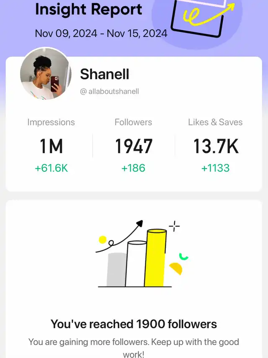Select the Impressions metric label
Viewport: 268px width, 358px height.
coord(51,122)
